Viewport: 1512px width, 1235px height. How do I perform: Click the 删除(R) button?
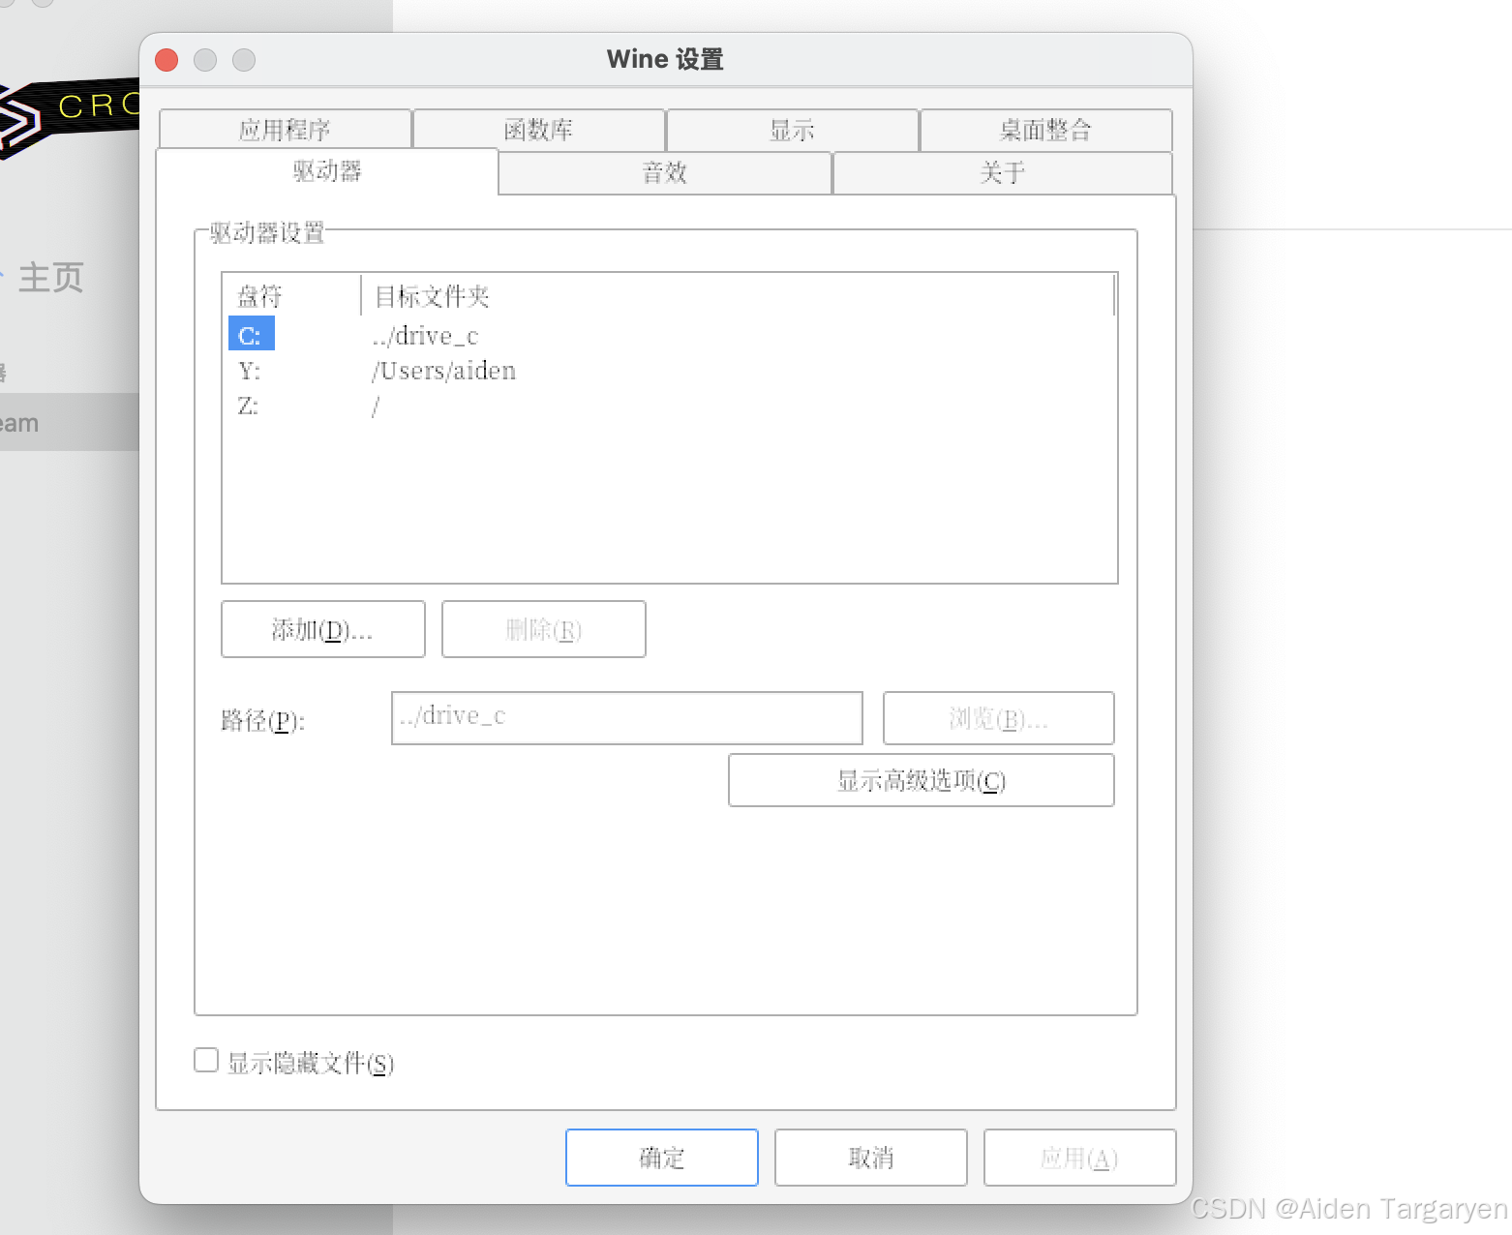point(544,629)
